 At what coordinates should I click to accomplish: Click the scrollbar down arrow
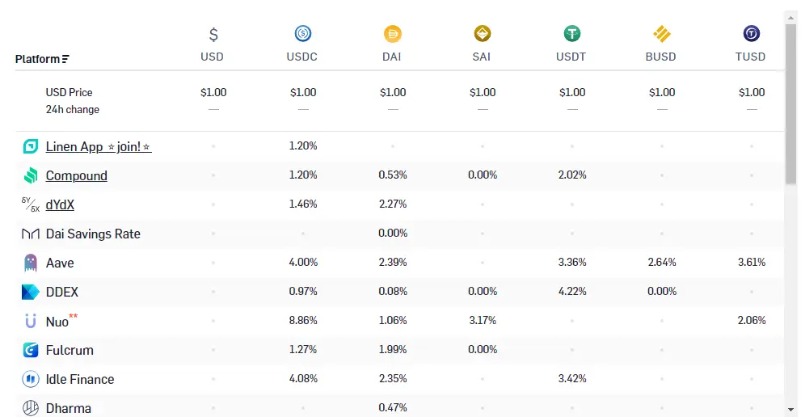pos(790,410)
